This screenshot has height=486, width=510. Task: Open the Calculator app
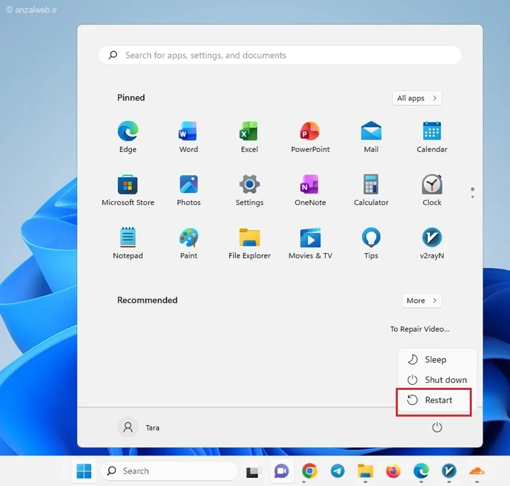371,190
